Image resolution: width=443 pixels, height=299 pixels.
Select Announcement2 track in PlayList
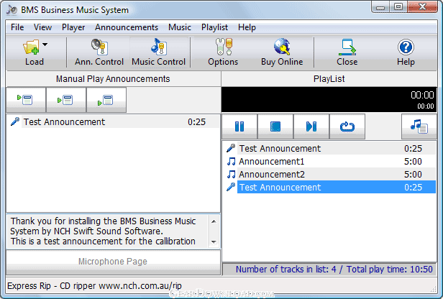point(329,174)
